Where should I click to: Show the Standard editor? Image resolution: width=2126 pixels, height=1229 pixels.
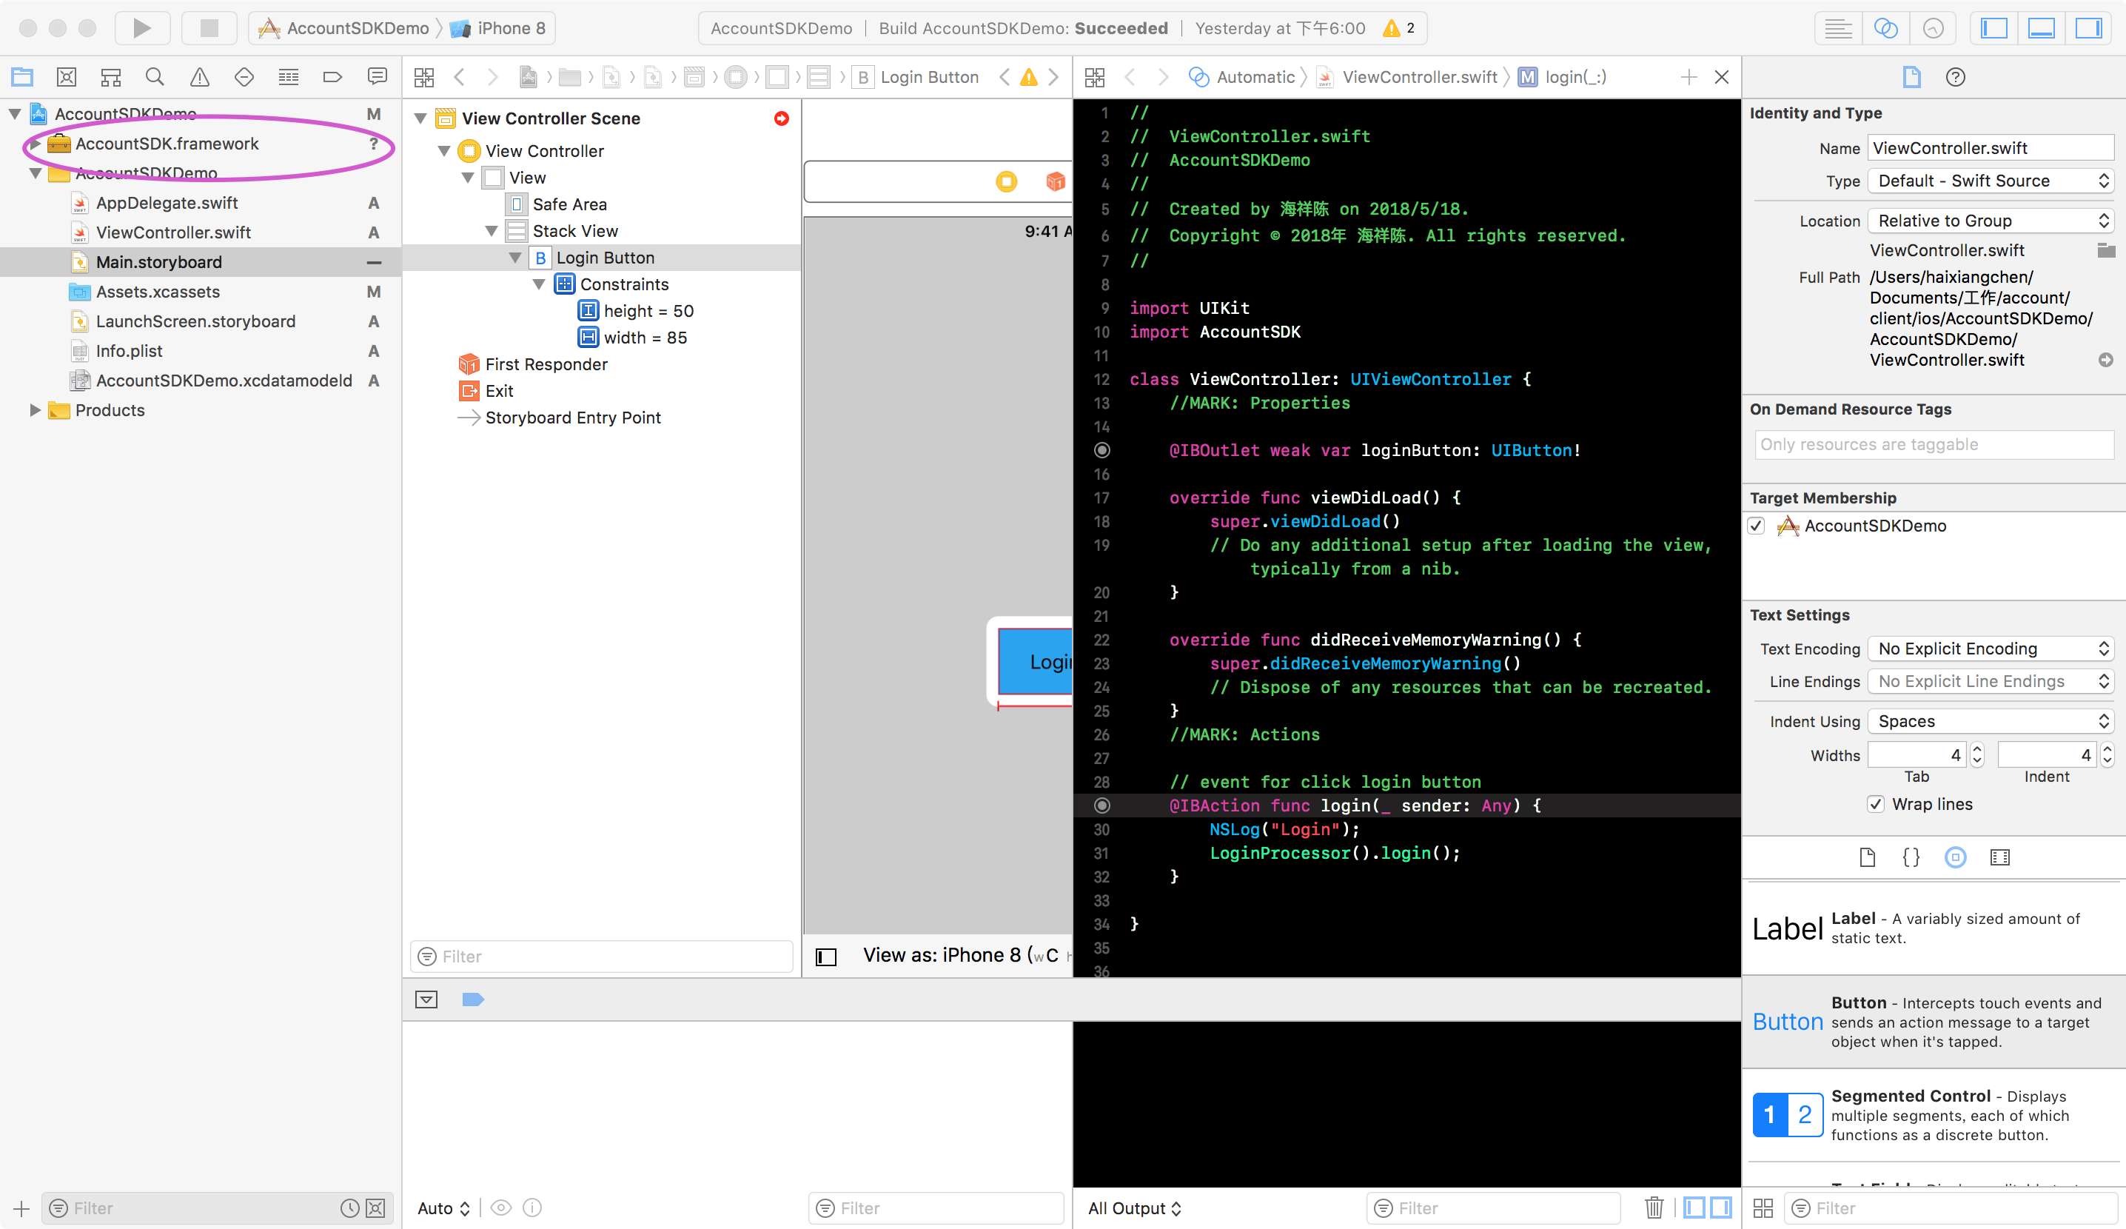(1838, 28)
